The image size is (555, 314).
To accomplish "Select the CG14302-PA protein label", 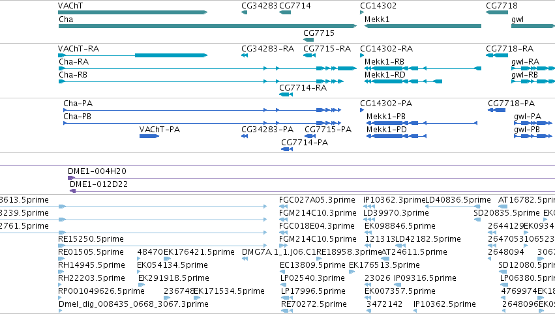I will pos(386,104).
